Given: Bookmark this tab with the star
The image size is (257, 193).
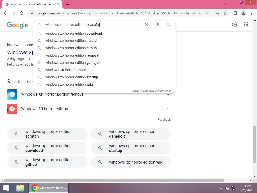Looking at the screenshot, I should 225,13.
